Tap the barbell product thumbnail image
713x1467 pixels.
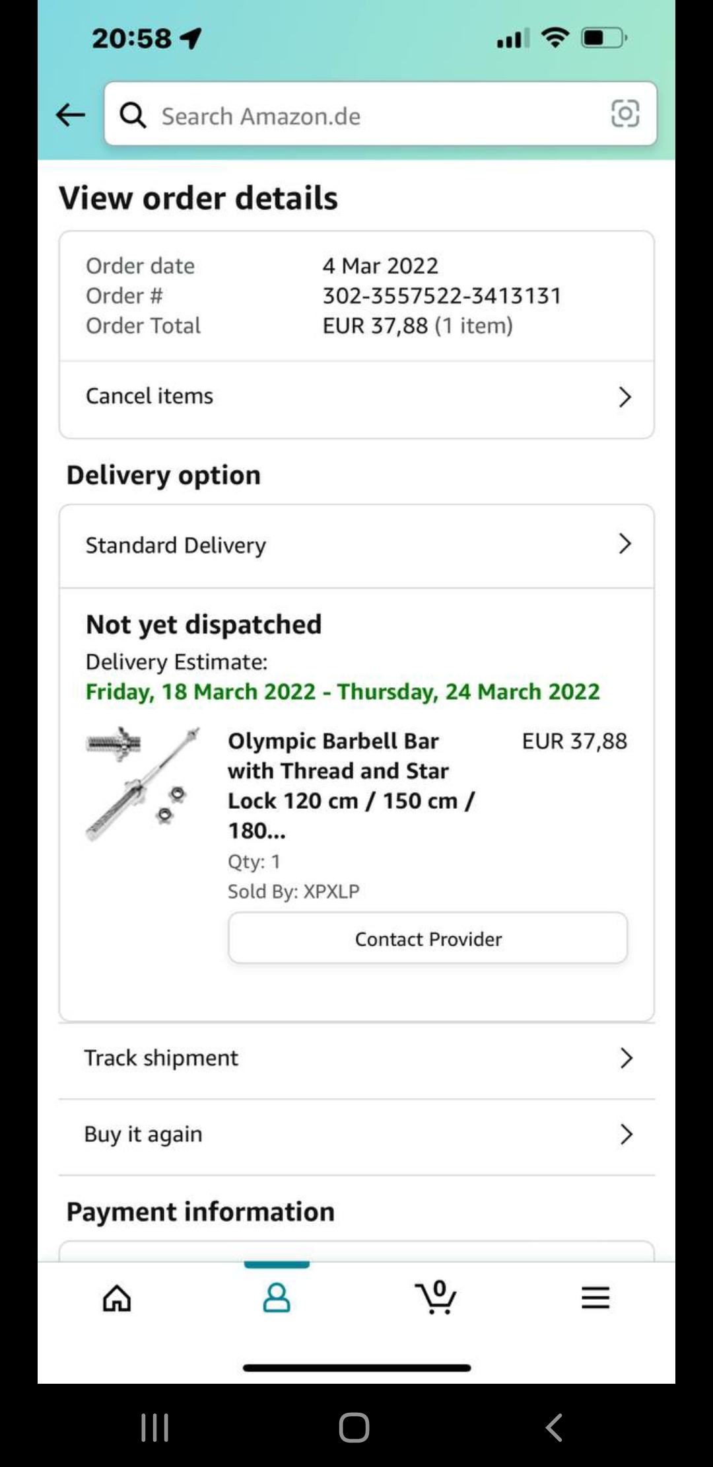[143, 784]
